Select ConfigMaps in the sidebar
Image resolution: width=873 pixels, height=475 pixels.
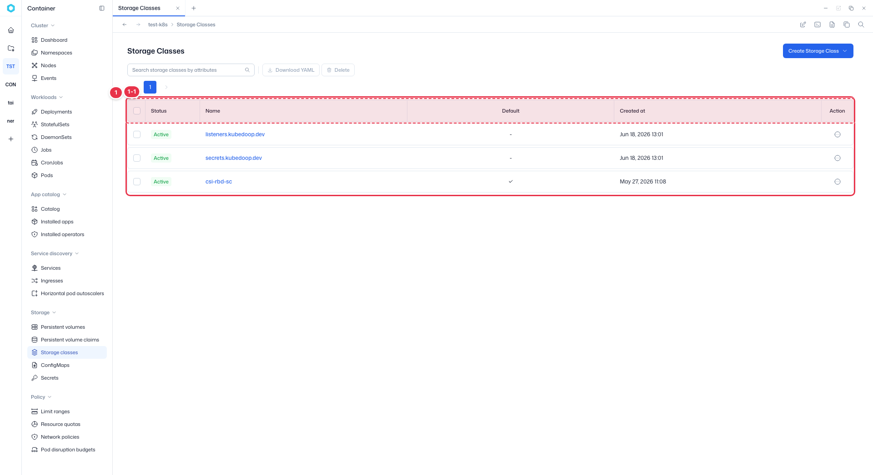pyautogui.click(x=55, y=365)
